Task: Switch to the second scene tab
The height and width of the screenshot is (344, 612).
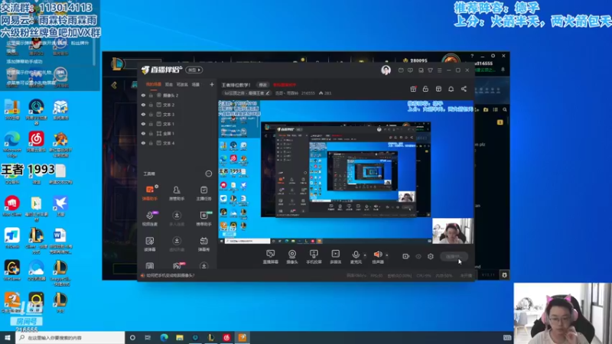Action: click(168, 84)
